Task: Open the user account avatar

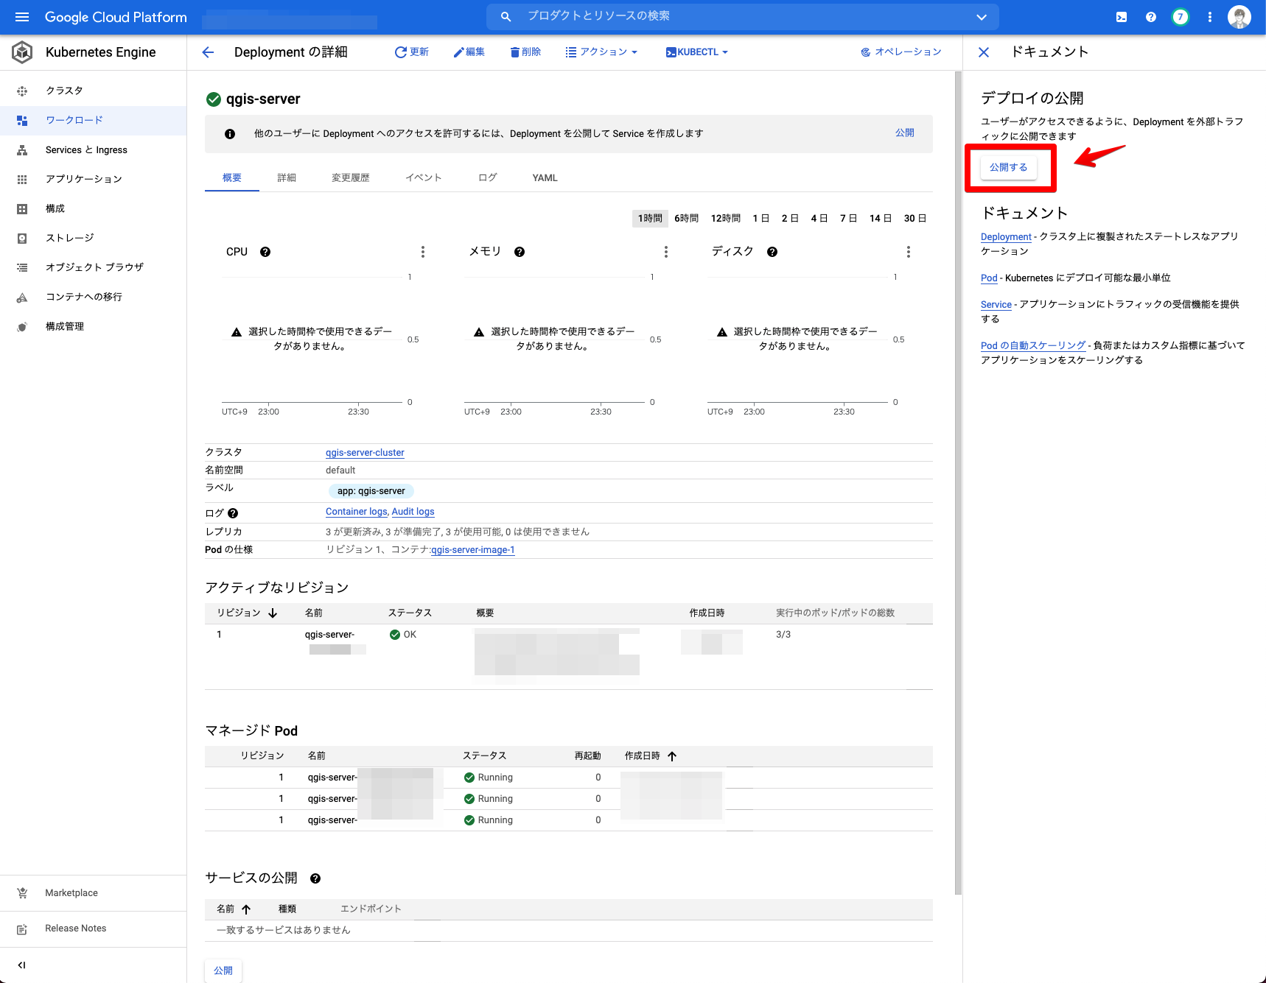Action: coord(1239,17)
